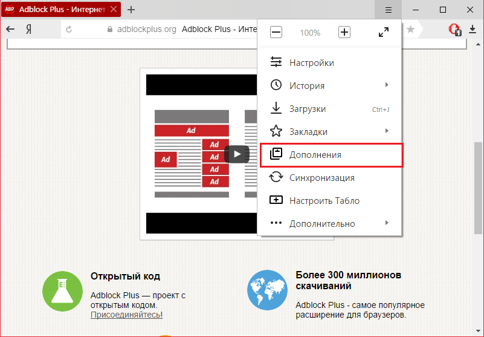Click the Синхронизация menu entry
484x337 pixels.
click(x=321, y=178)
